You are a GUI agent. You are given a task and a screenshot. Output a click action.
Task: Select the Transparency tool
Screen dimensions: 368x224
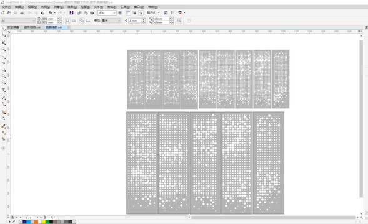click(4, 119)
